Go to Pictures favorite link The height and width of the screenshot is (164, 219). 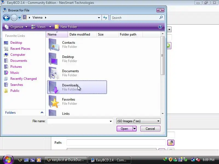click(16, 67)
